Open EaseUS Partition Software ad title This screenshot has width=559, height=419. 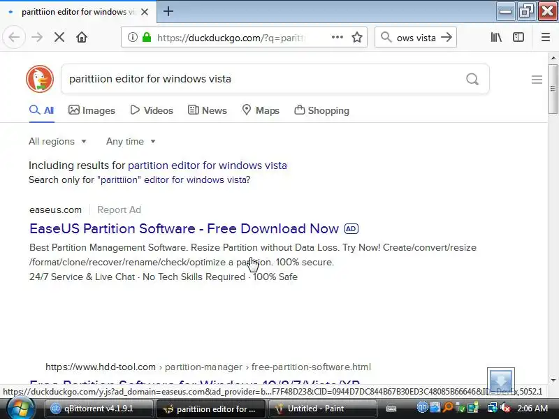(184, 228)
